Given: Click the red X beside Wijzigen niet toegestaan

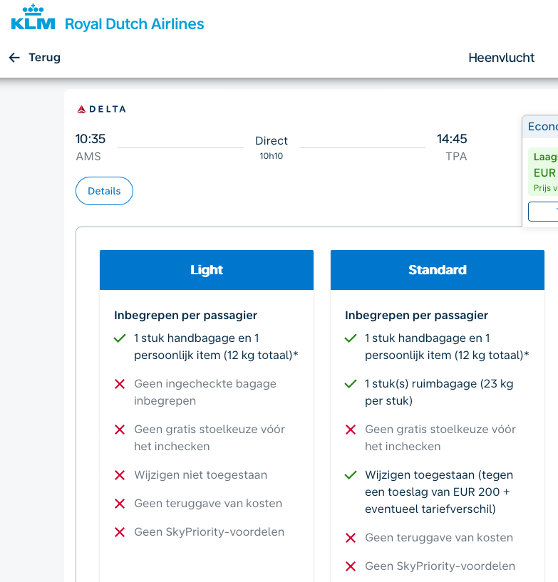Looking at the screenshot, I should (x=120, y=475).
